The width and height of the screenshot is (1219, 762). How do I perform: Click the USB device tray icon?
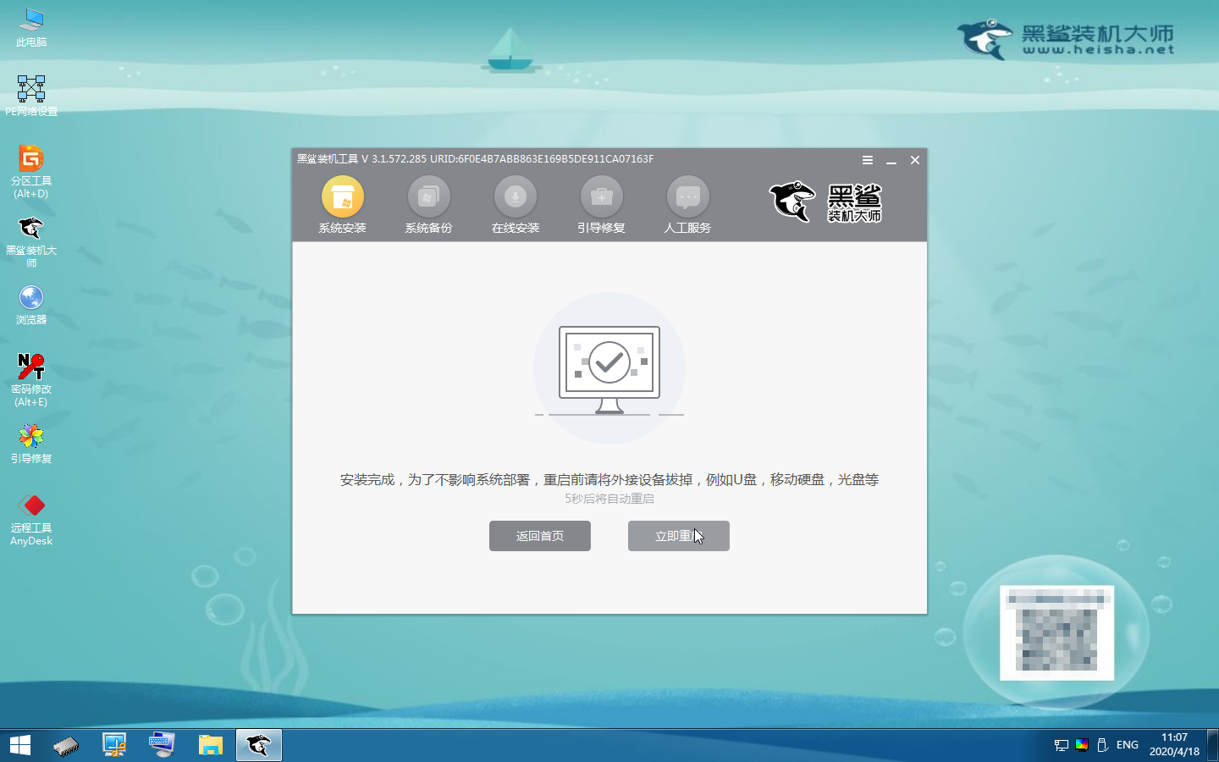pos(1102,745)
